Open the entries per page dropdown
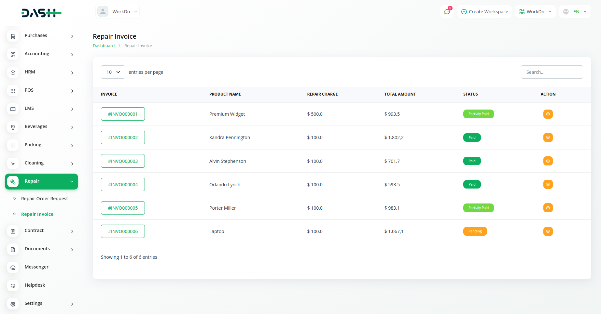The width and height of the screenshot is (601, 314). (x=113, y=72)
